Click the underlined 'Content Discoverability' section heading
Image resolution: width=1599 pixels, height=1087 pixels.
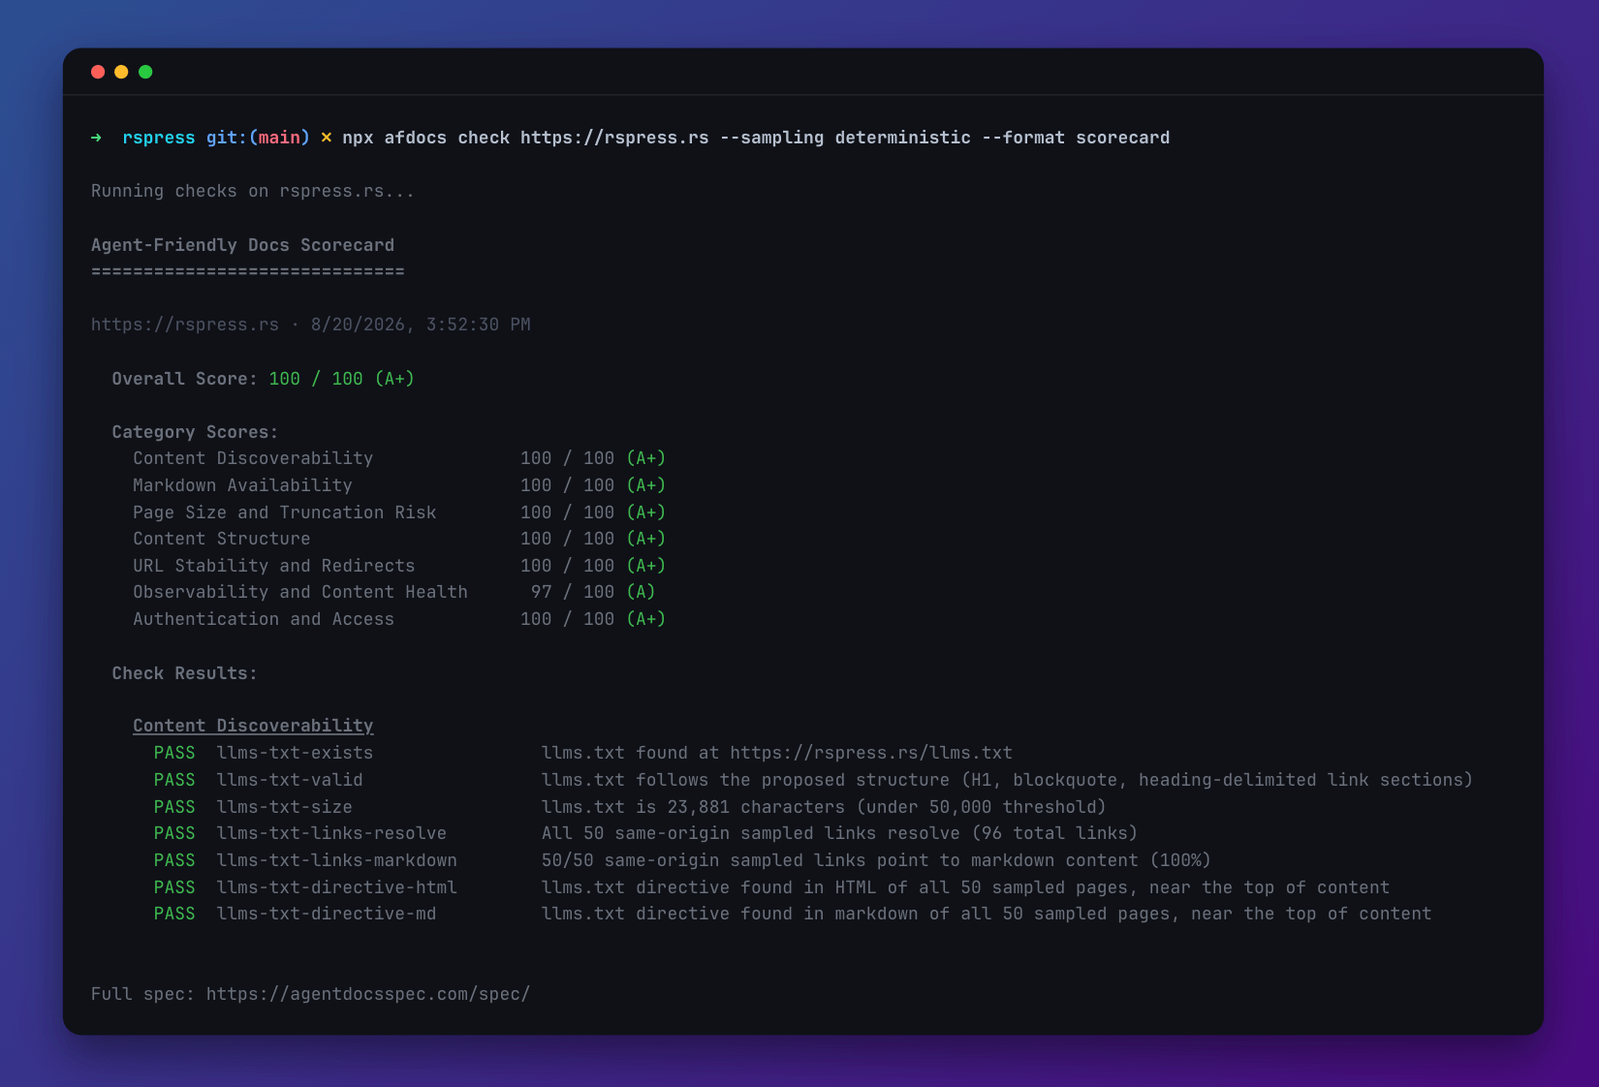click(x=253, y=726)
